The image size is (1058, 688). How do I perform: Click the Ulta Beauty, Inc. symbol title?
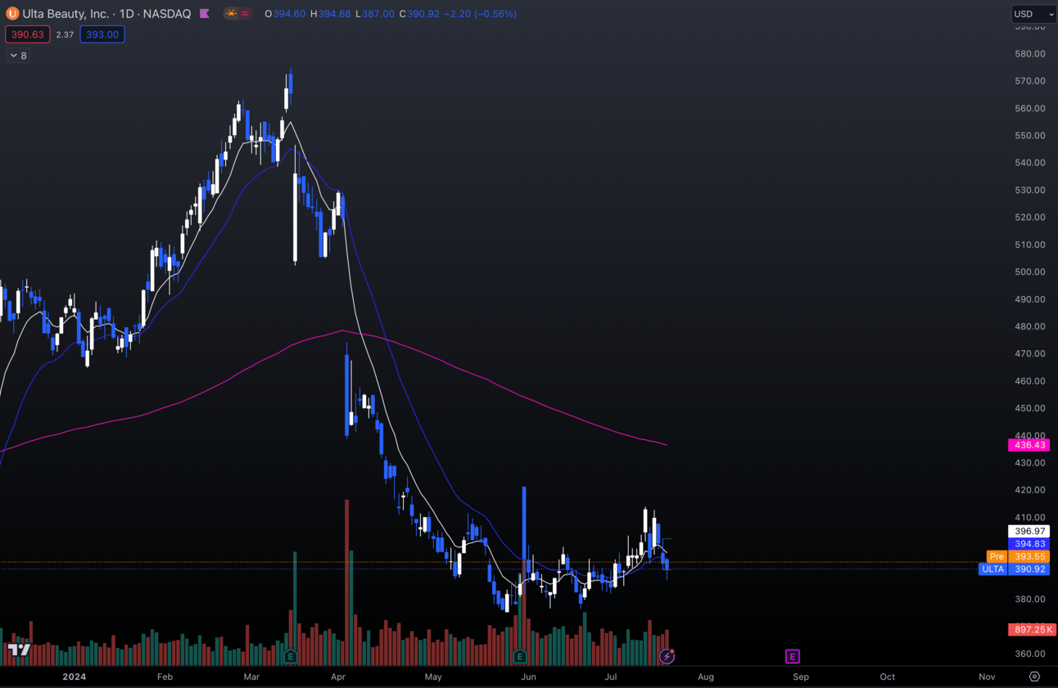coord(65,14)
